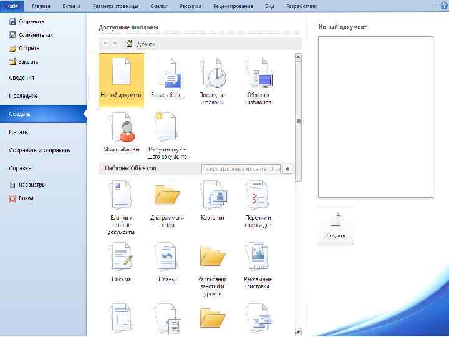Viewport: 449px width, 337px height.
Task: Click the Создать button under preview
Action: coord(336,226)
